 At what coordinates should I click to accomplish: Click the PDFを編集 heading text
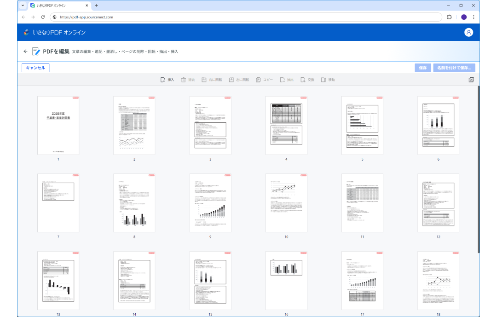56,52
